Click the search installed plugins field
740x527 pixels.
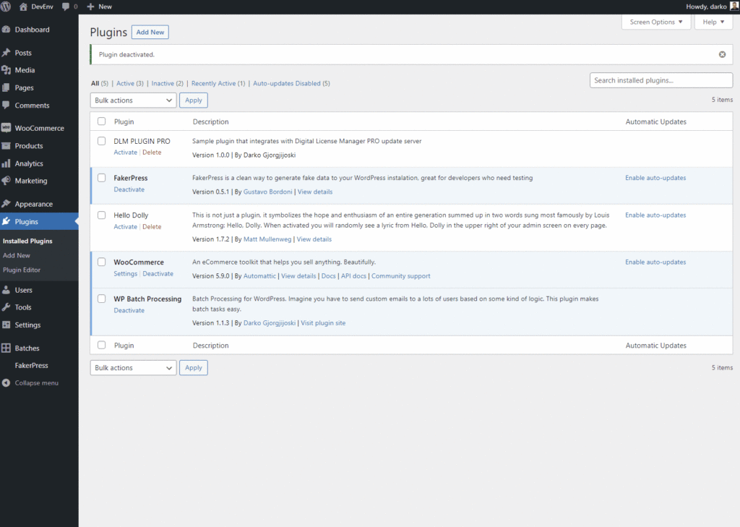click(x=661, y=80)
